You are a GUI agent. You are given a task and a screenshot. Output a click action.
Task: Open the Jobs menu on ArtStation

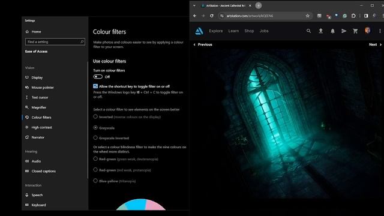click(x=264, y=31)
